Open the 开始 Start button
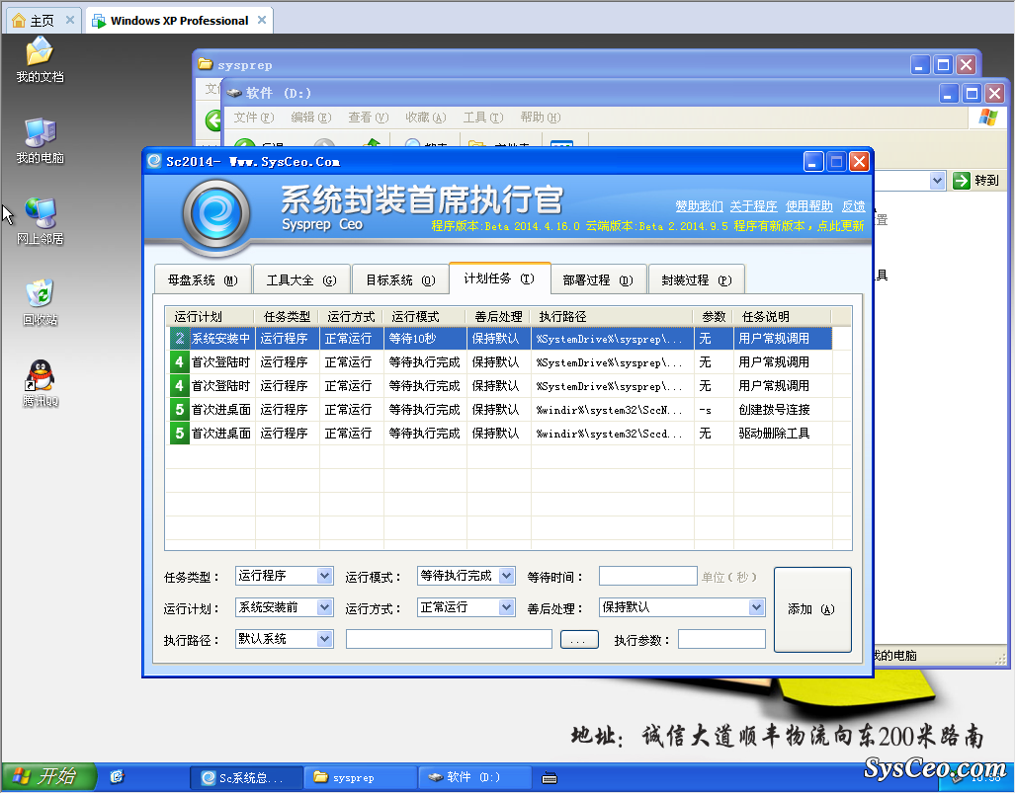This screenshot has width=1016, height=794. pos(49,777)
